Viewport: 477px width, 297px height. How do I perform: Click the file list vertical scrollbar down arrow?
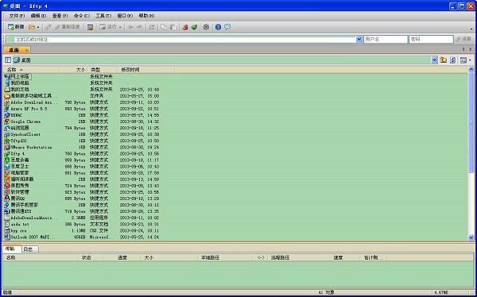tap(471, 237)
